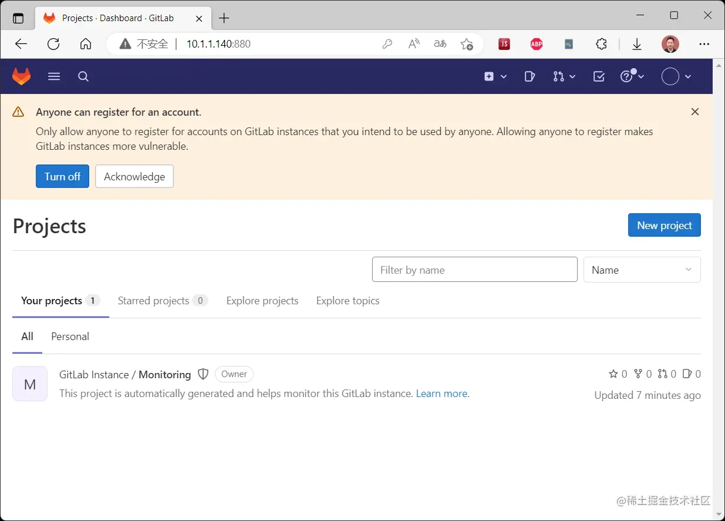Screen dimensions: 725x521
Task: Open the help question mark menu
Action: tap(632, 76)
